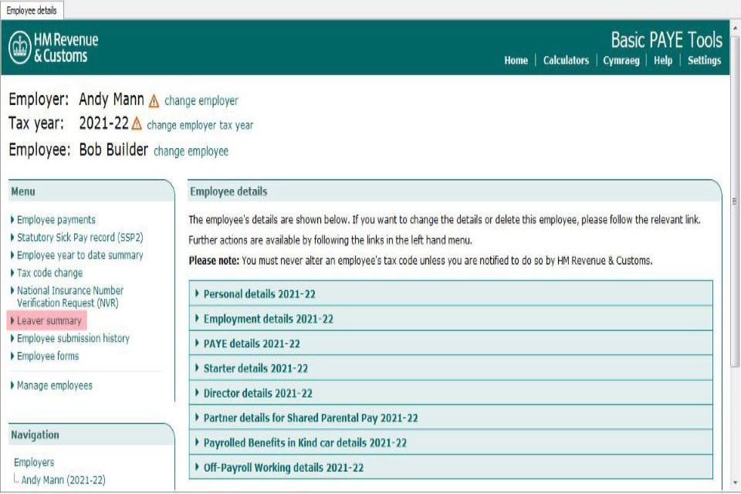The image size is (741, 494).
Task: Click the HM Revenue & Customs crown logo
Action: [x=20, y=47]
